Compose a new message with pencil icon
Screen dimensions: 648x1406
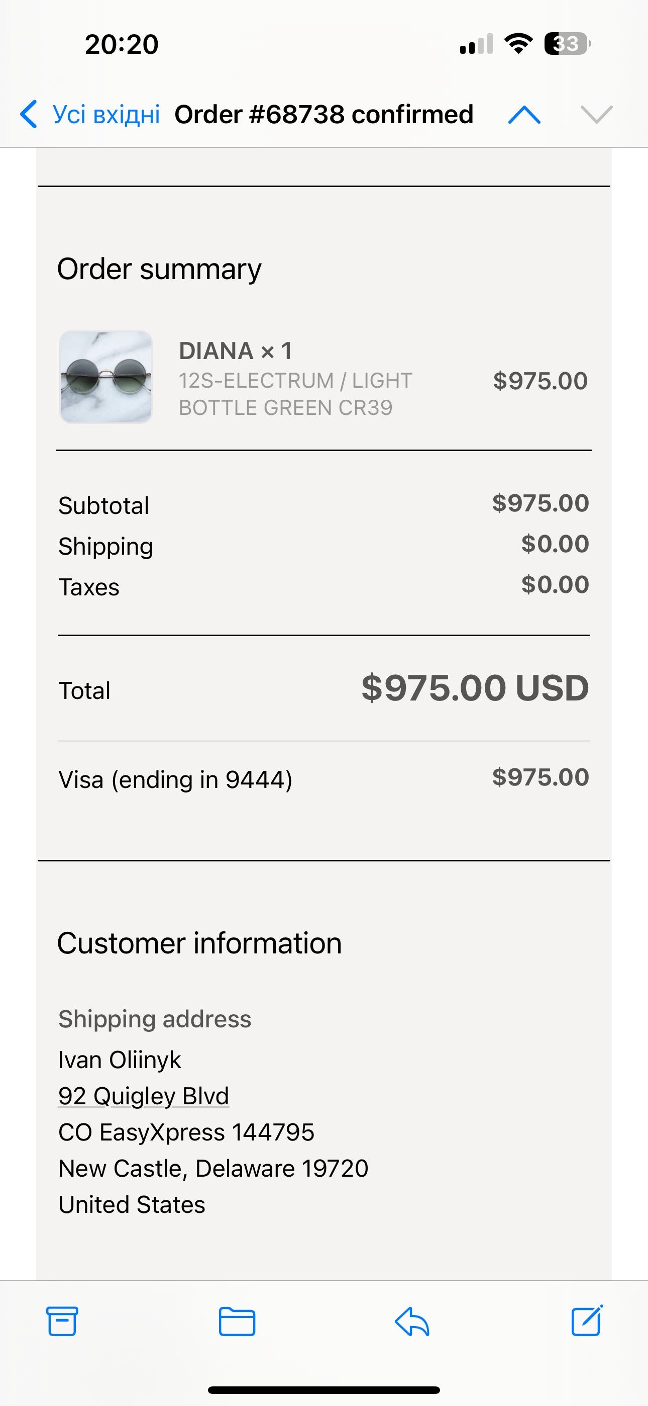coord(587,1321)
